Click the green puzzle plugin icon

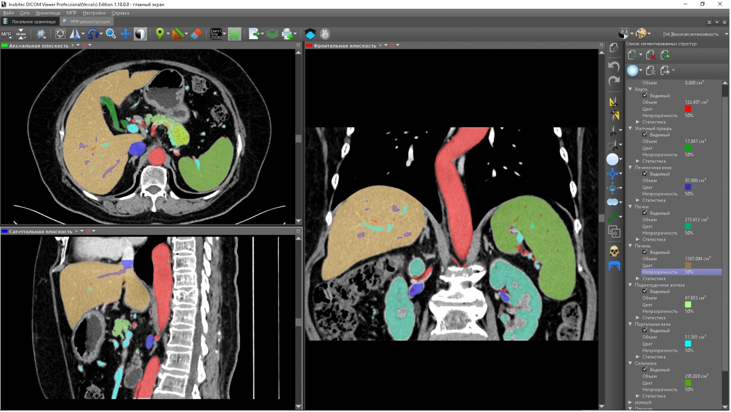pos(234,34)
